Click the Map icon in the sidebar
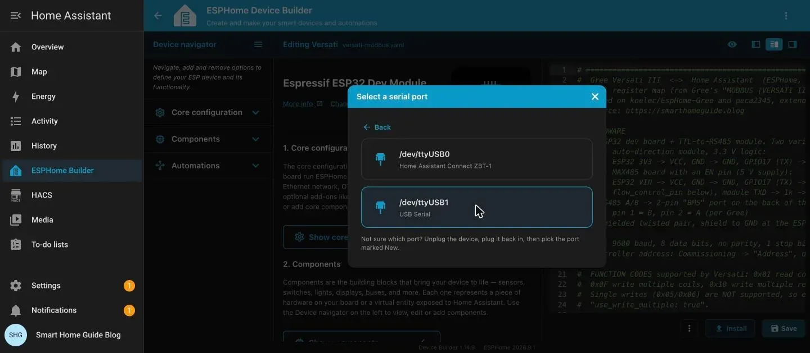Image resolution: width=810 pixels, height=353 pixels. click(x=16, y=72)
